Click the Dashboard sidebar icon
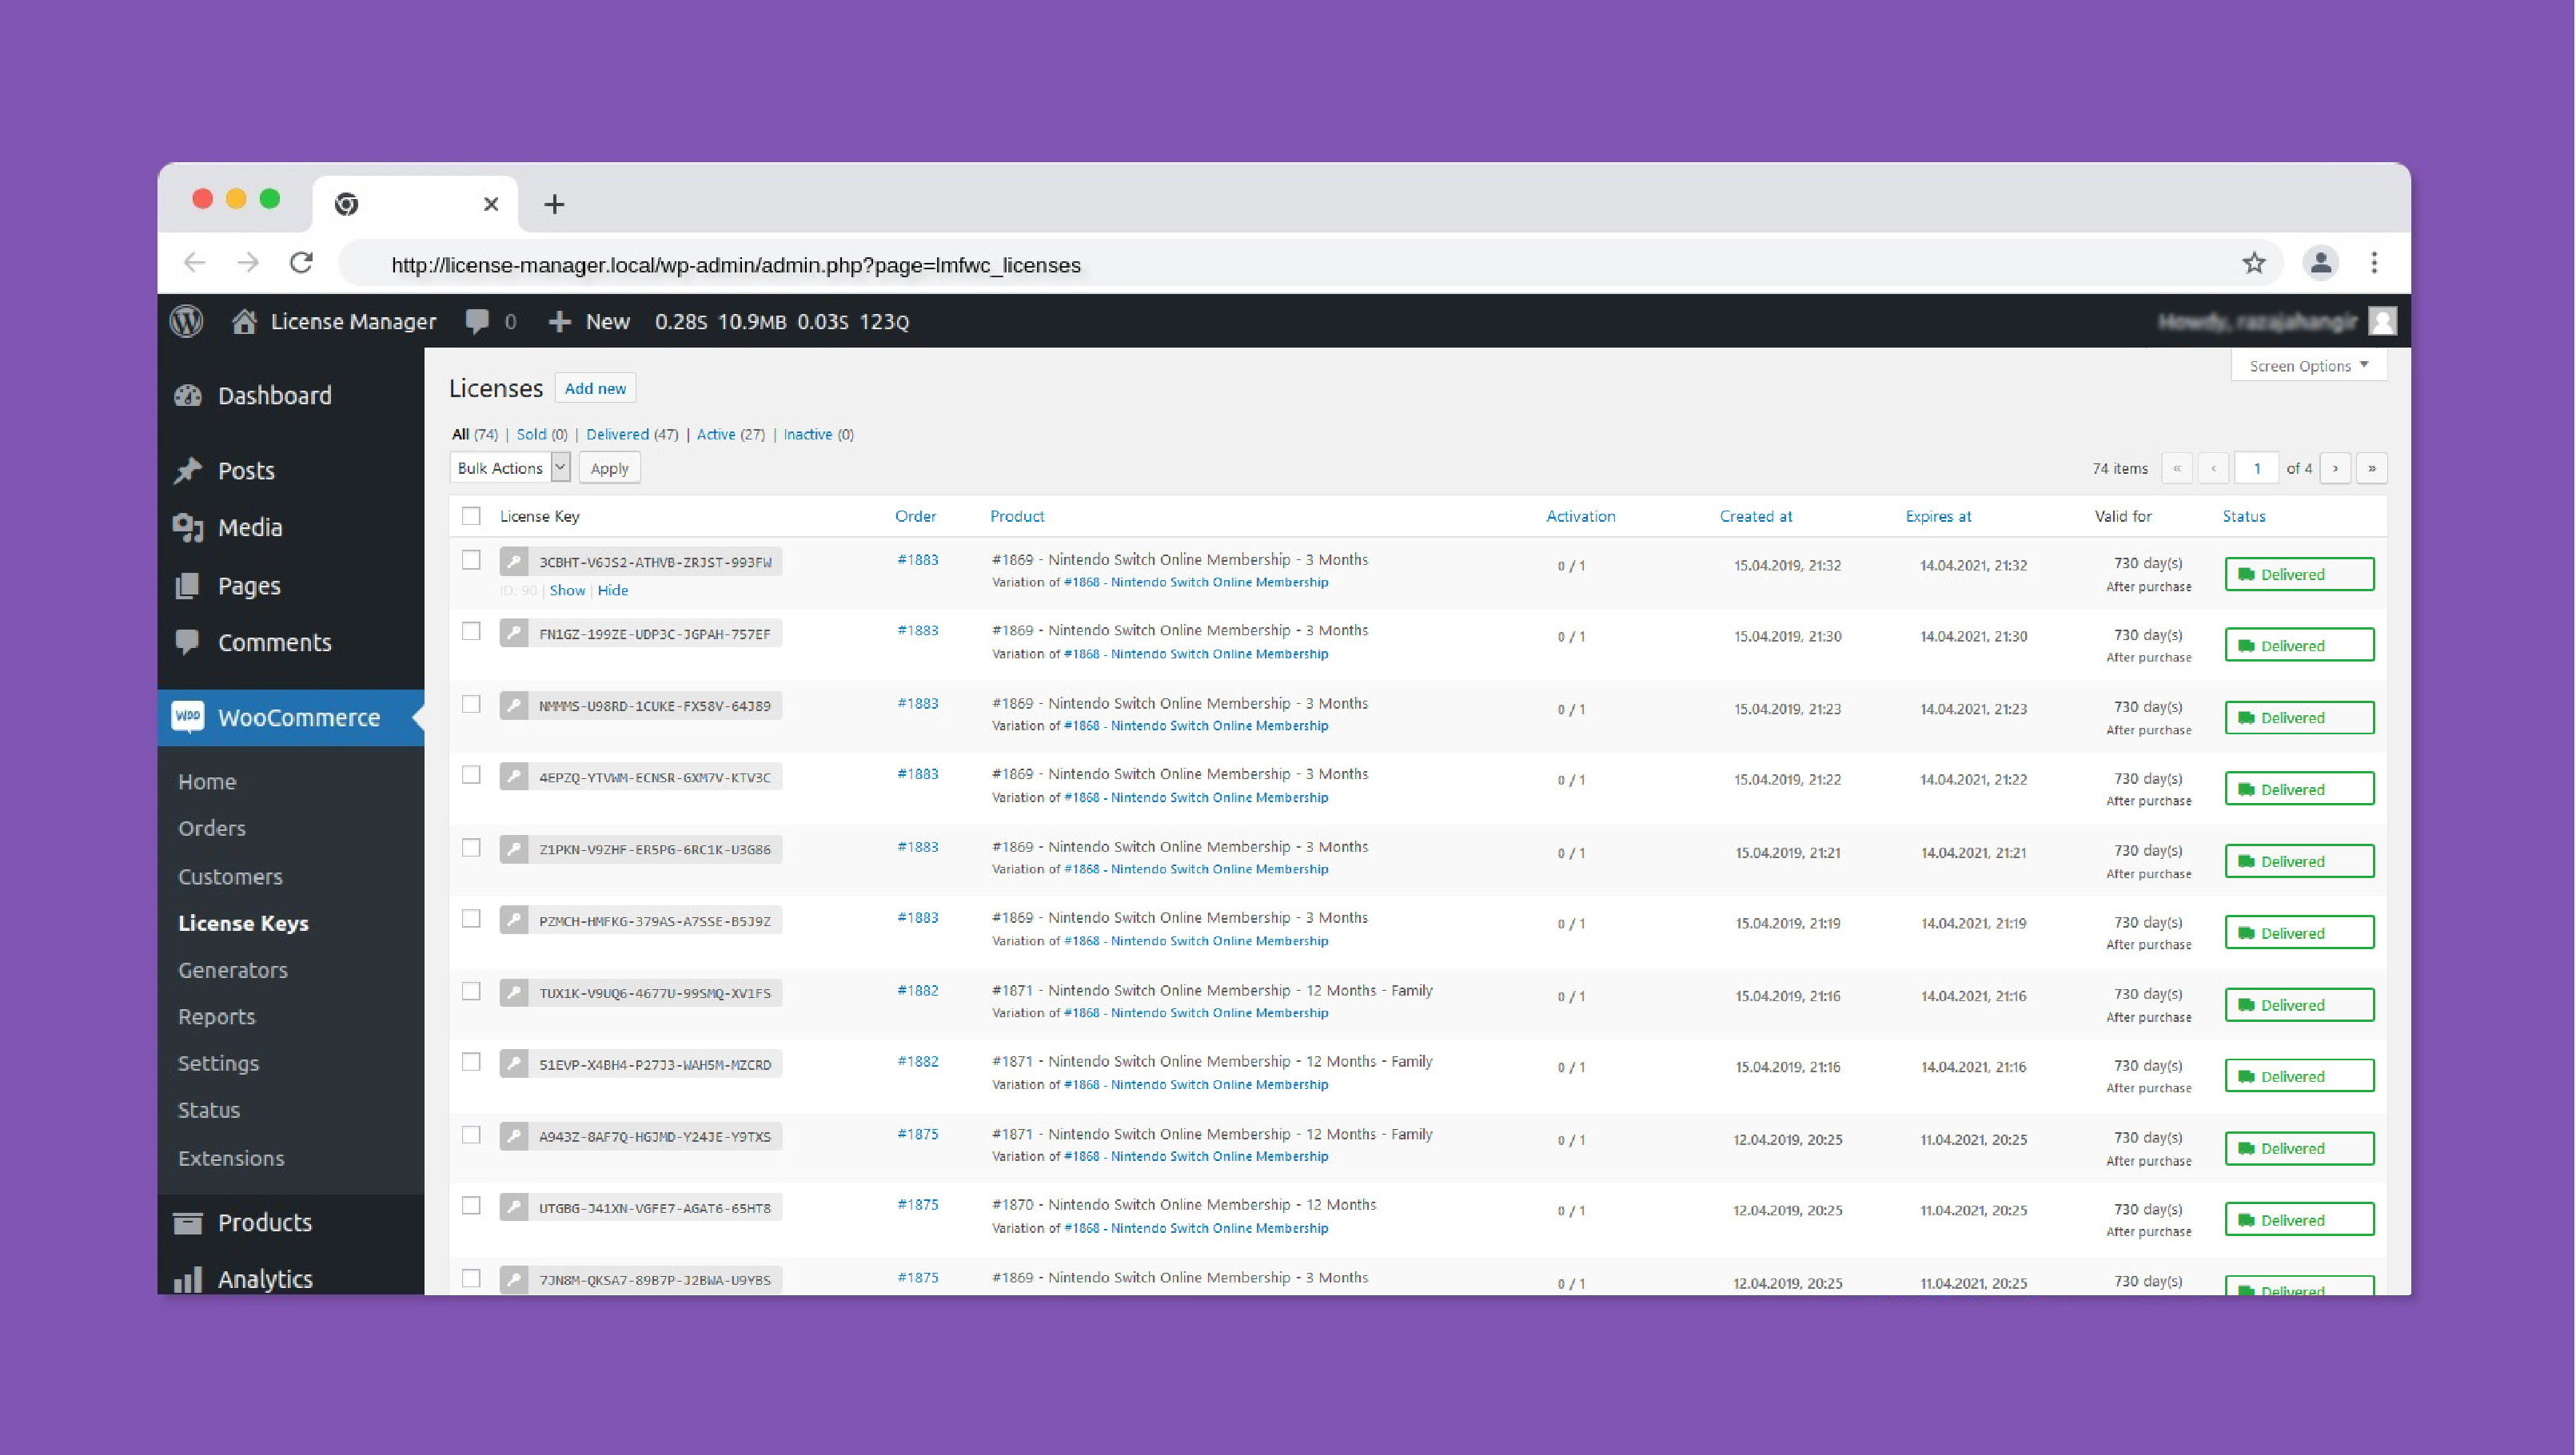Screen dimensions: 2576x1455 coord(191,394)
